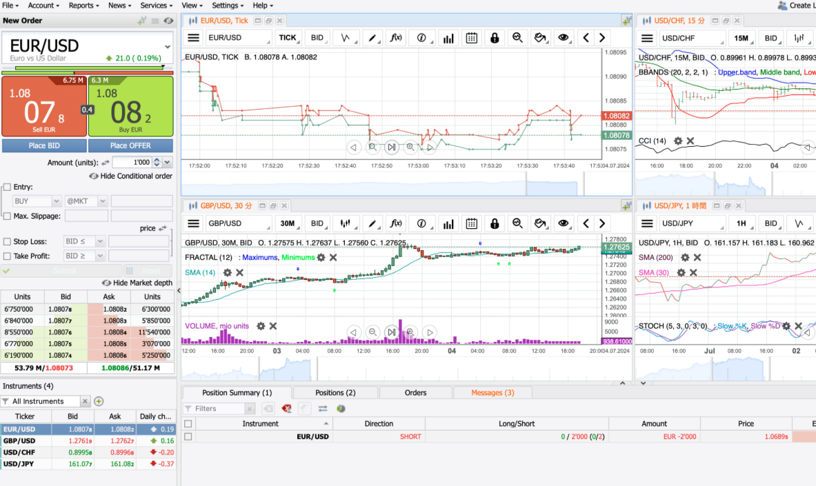Hide Conditional order section
Viewport: 816px width, 486px height.
pyautogui.click(x=130, y=176)
